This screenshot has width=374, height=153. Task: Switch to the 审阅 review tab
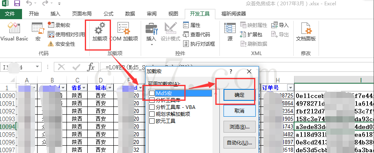tap(152, 13)
